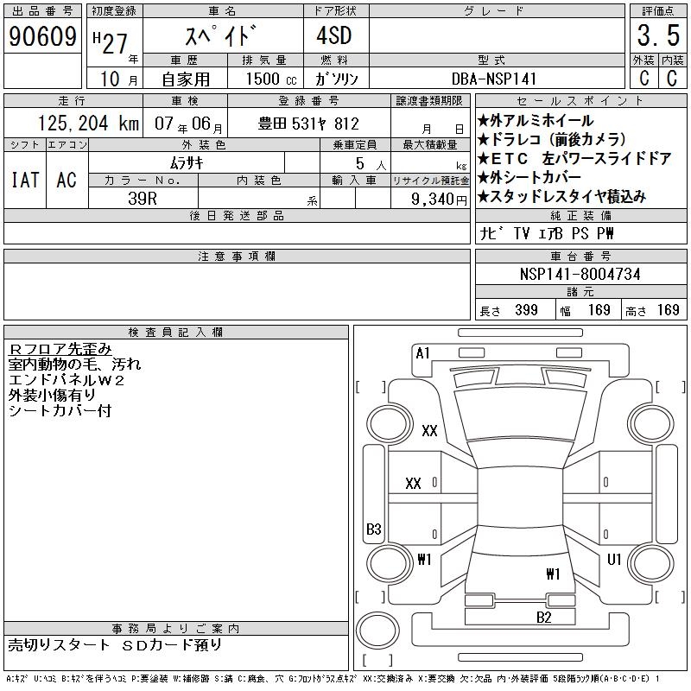Click sales point ETC 左パワースライドドア
The height and width of the screenshot is (691, 691).
574,158
